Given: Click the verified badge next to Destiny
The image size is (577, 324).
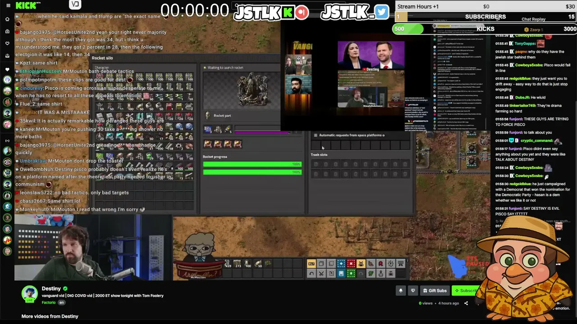Looking at the screenshot, I should [x=65, y=288].
